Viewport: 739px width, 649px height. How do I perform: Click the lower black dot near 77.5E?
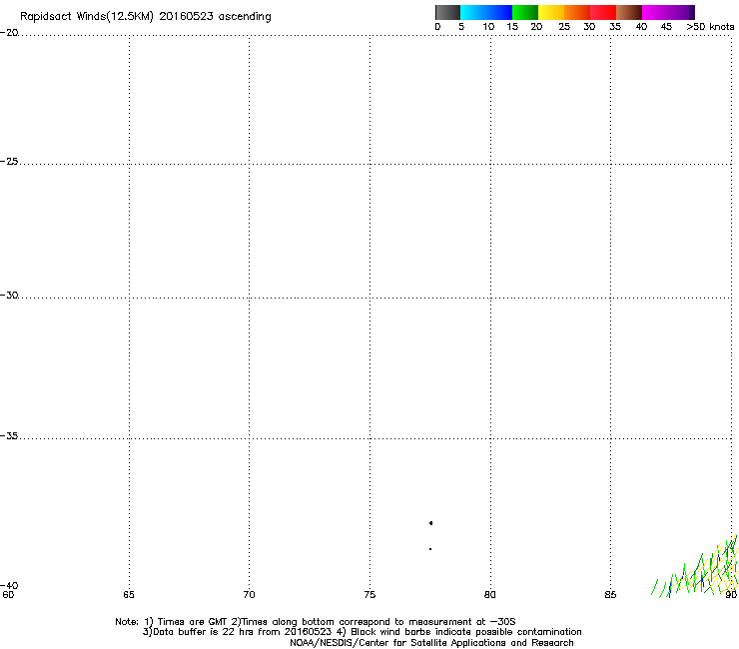[430, 549]
